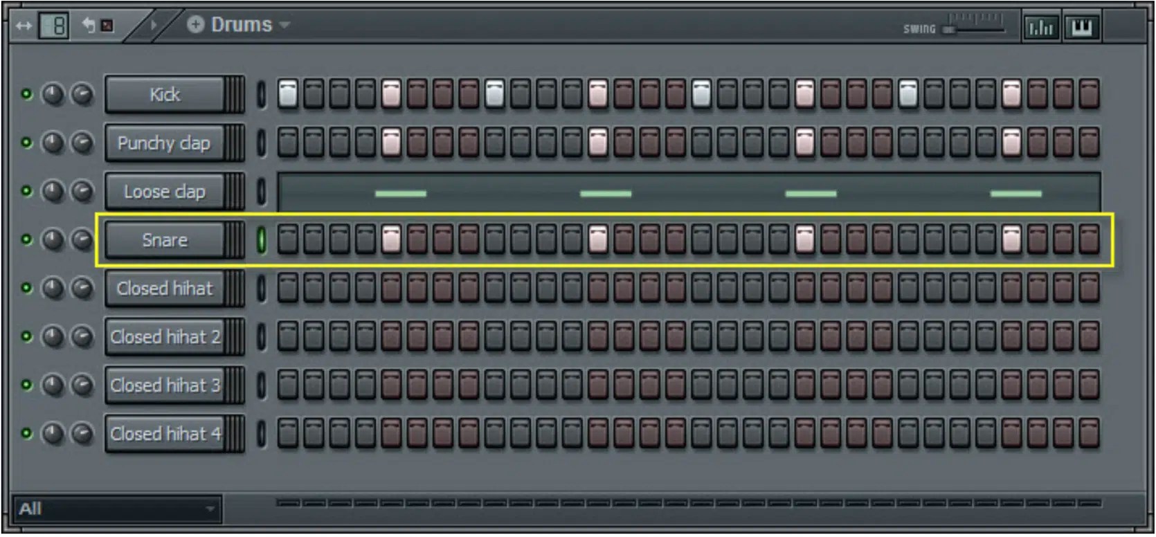Enable the last step of Closed hihat 3 row
Viewport: 1156px width, 537px height.
coord(1090,385)
